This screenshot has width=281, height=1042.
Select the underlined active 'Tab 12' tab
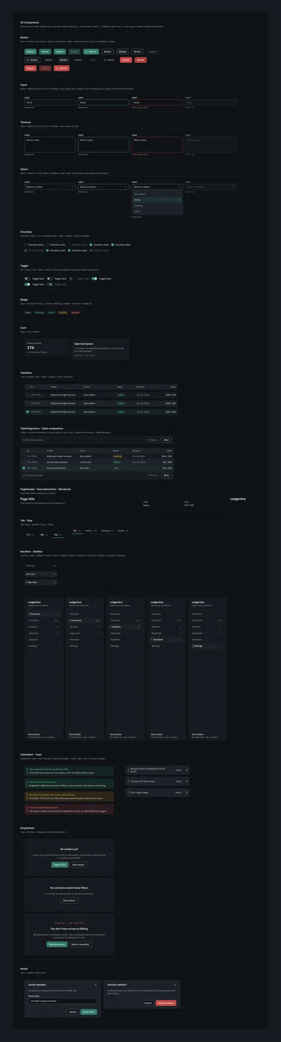click(x=58, y=535)
